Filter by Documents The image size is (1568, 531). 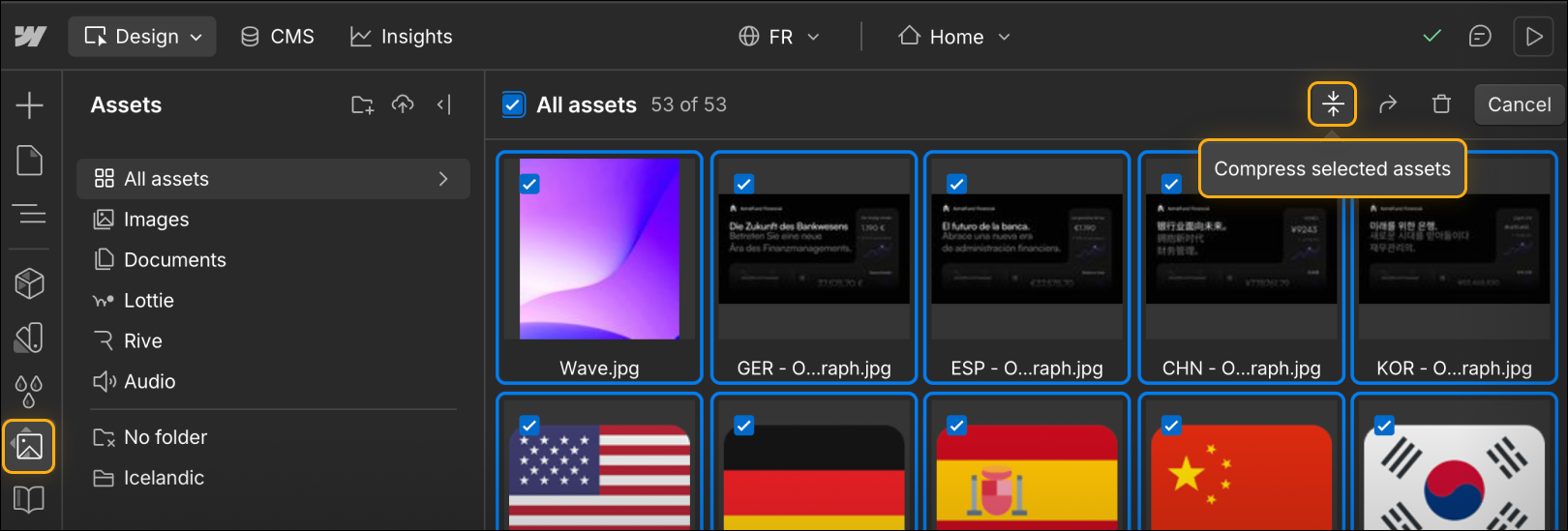(160, 260)
